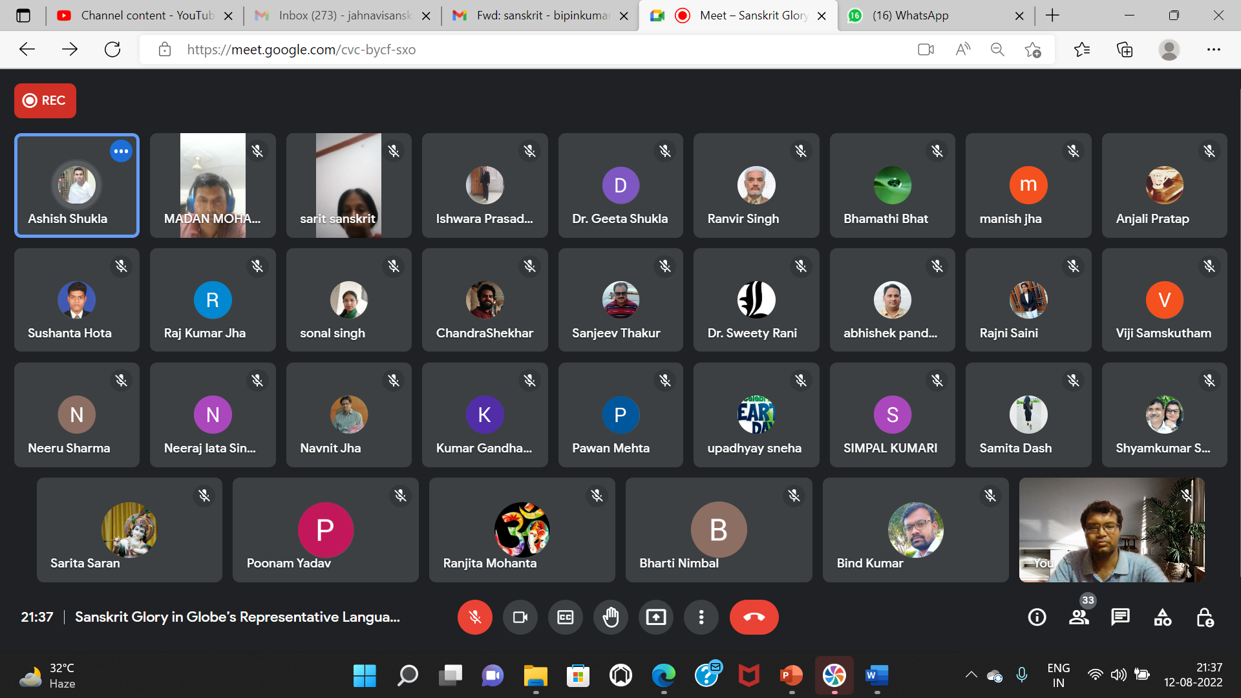The height and width of the screenshot is (698, 1241).
Task: Expand system tray hidden icons chevron
Action: 971,675
